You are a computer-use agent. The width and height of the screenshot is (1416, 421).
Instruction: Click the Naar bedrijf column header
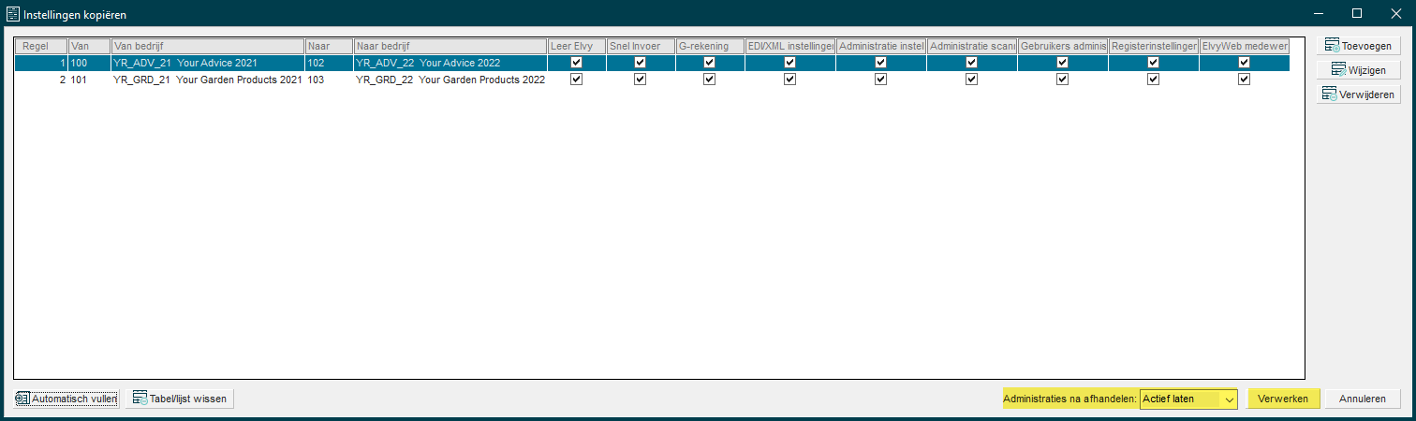tap(450, 46)
